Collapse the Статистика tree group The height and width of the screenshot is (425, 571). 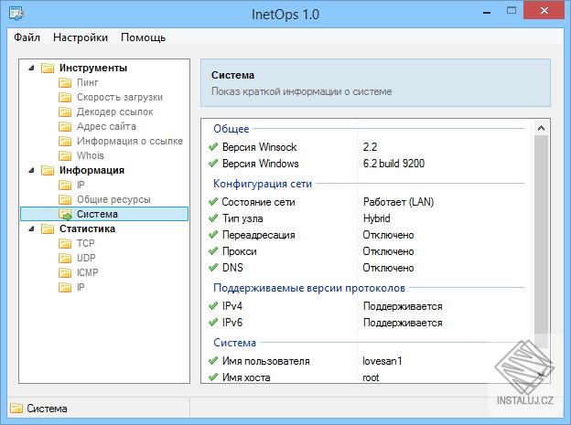click(x=31, y=228)
